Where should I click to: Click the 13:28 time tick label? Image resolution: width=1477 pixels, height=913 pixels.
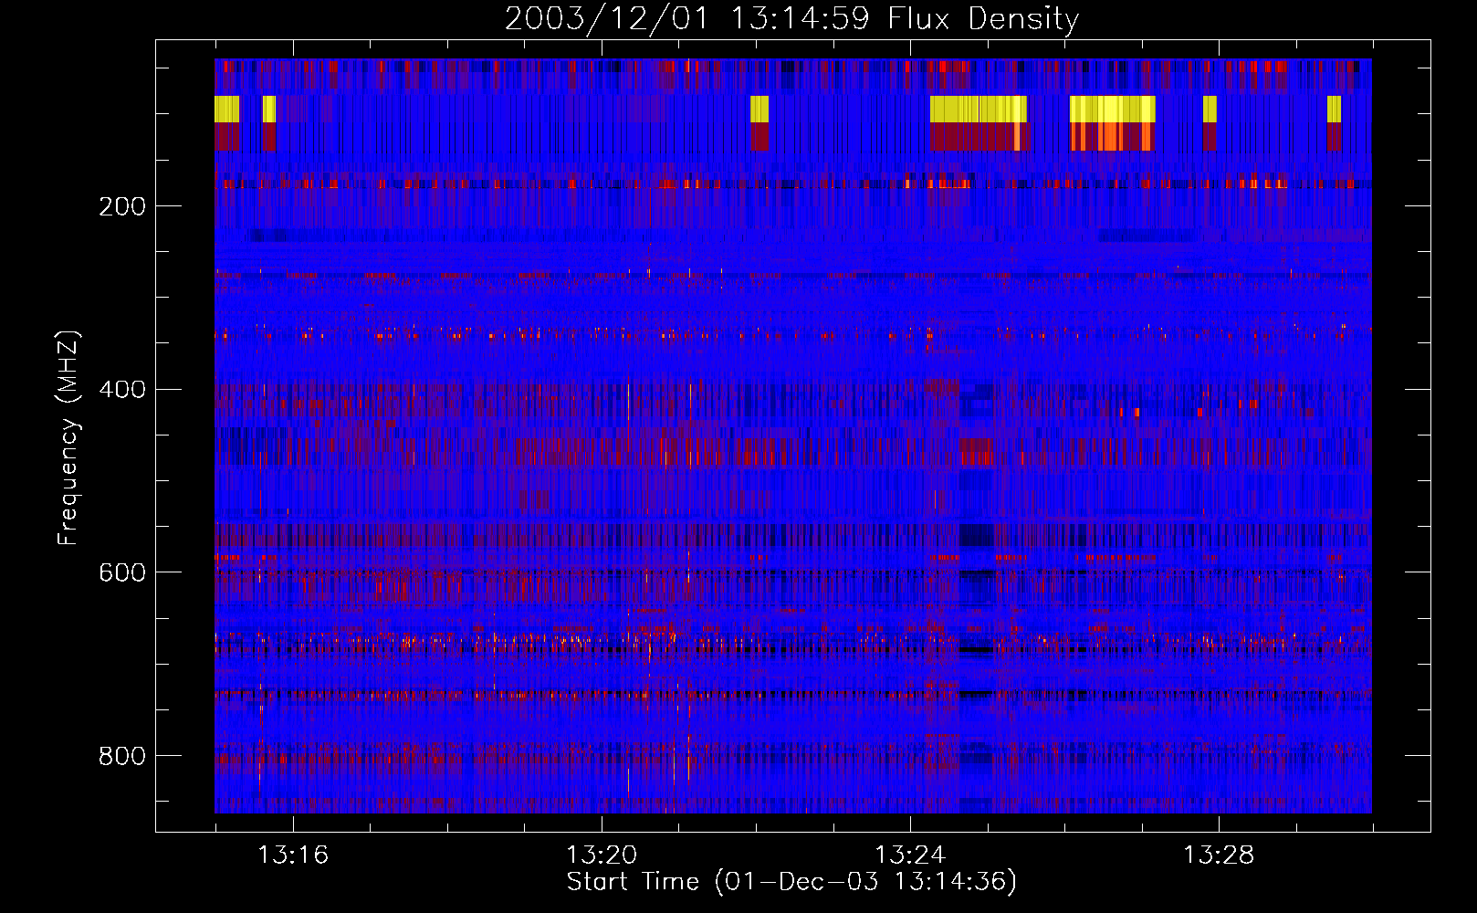1219,855
